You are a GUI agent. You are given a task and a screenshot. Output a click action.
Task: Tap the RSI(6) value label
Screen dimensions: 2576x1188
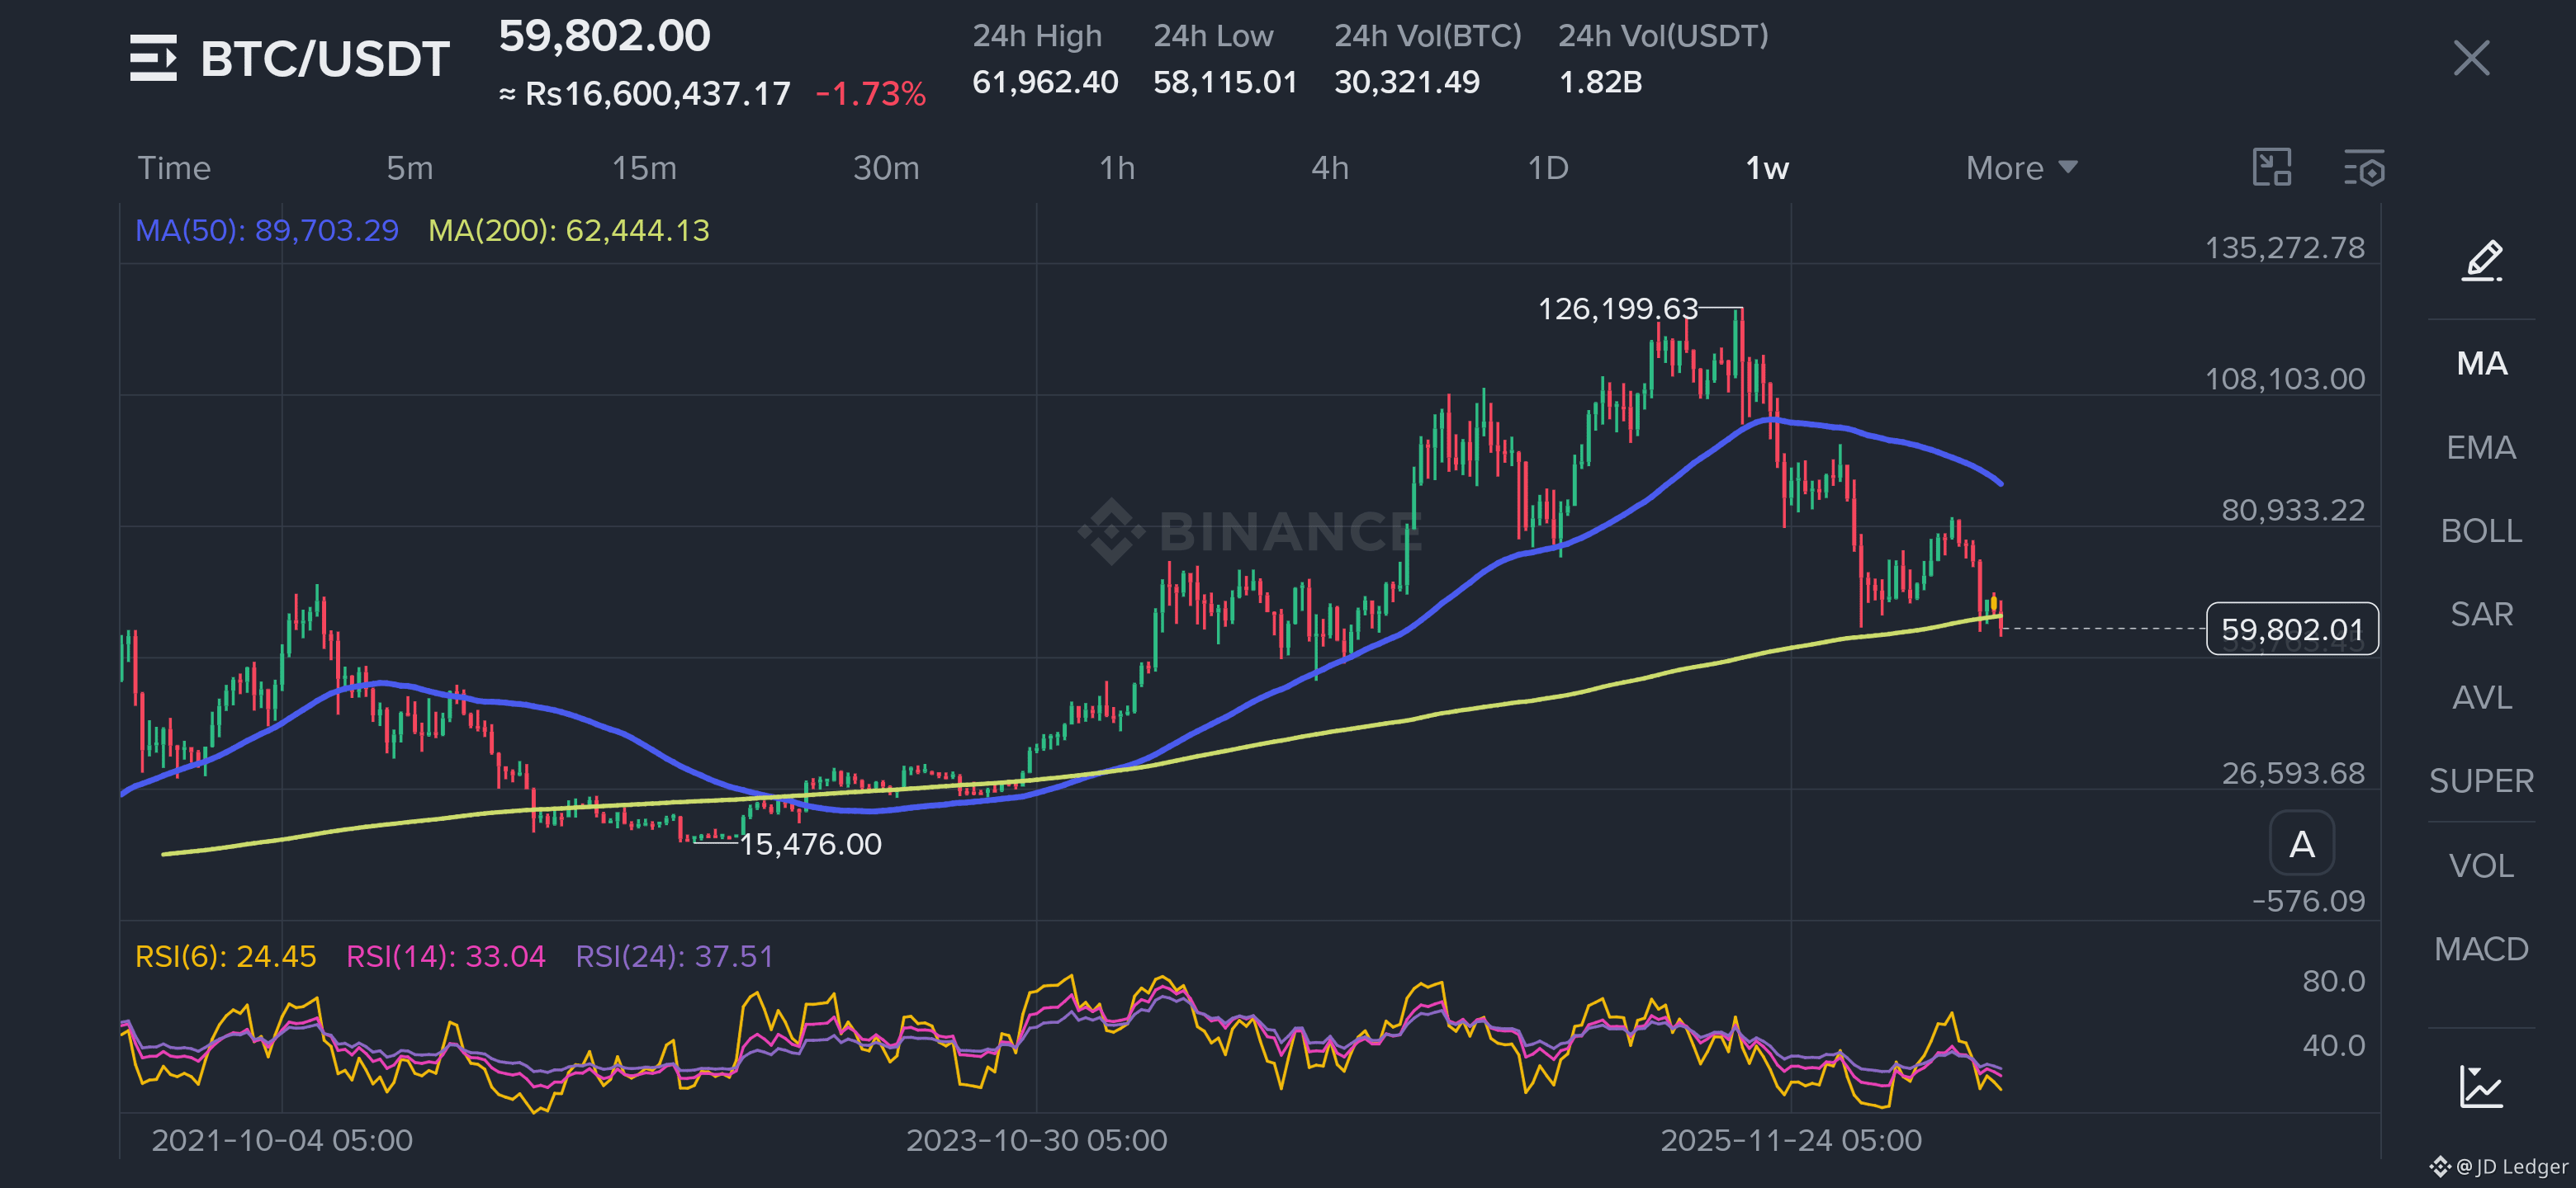[x=226, y=957]
